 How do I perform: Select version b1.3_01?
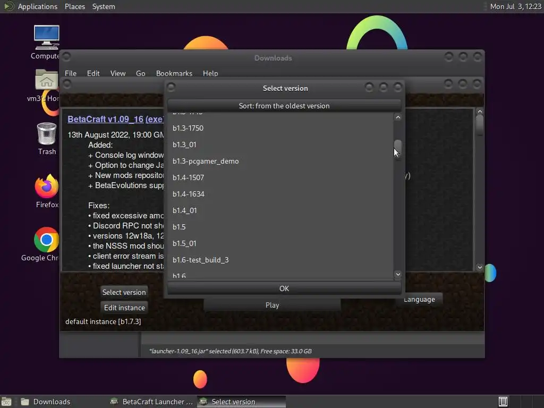pos(280,144)
